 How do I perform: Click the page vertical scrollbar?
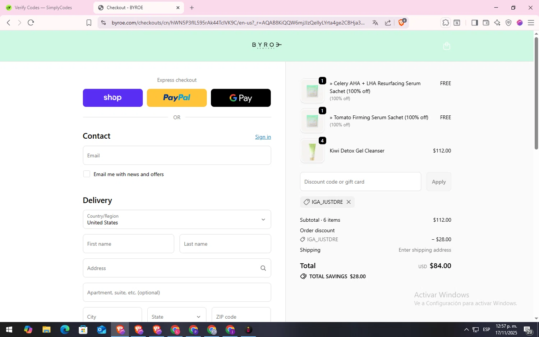pyautogui.click(x=536, y=93)
